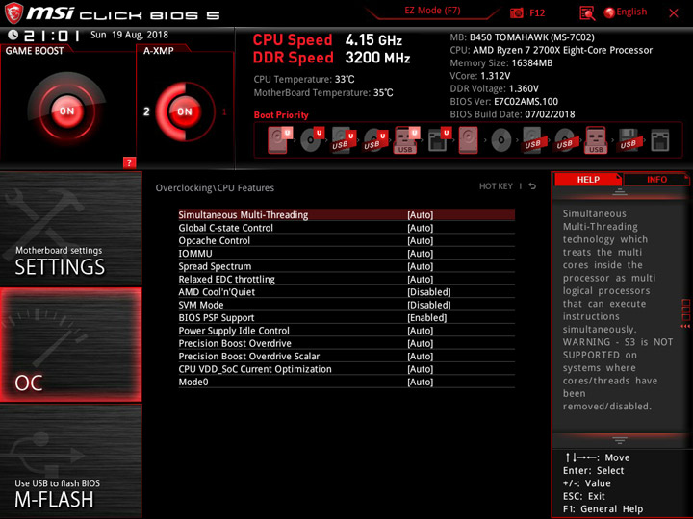Click the F12 screenshot label
Screen dimensions: 693x519
coord(537,13)
